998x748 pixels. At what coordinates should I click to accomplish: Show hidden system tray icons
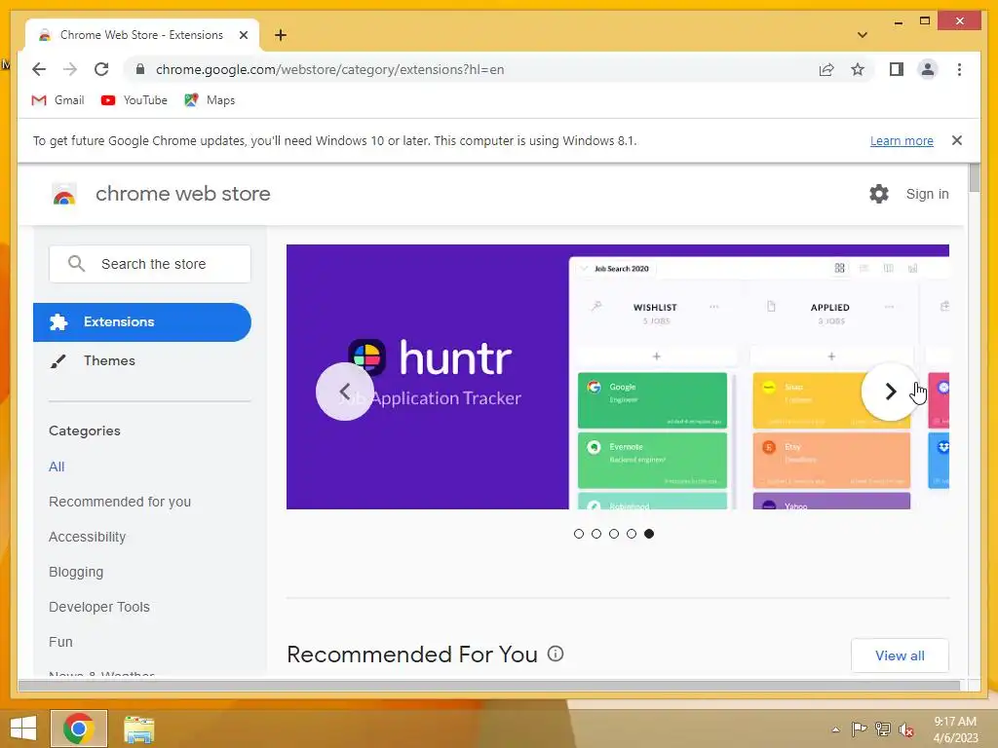835,729
